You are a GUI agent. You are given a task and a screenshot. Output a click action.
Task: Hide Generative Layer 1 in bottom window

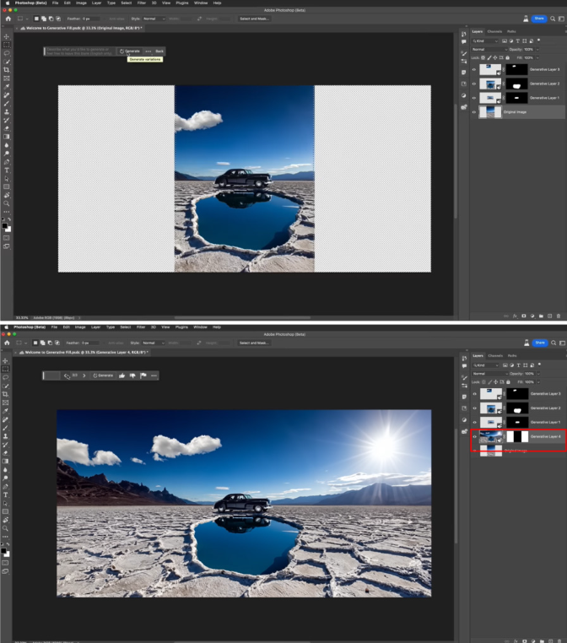[475, 423]
